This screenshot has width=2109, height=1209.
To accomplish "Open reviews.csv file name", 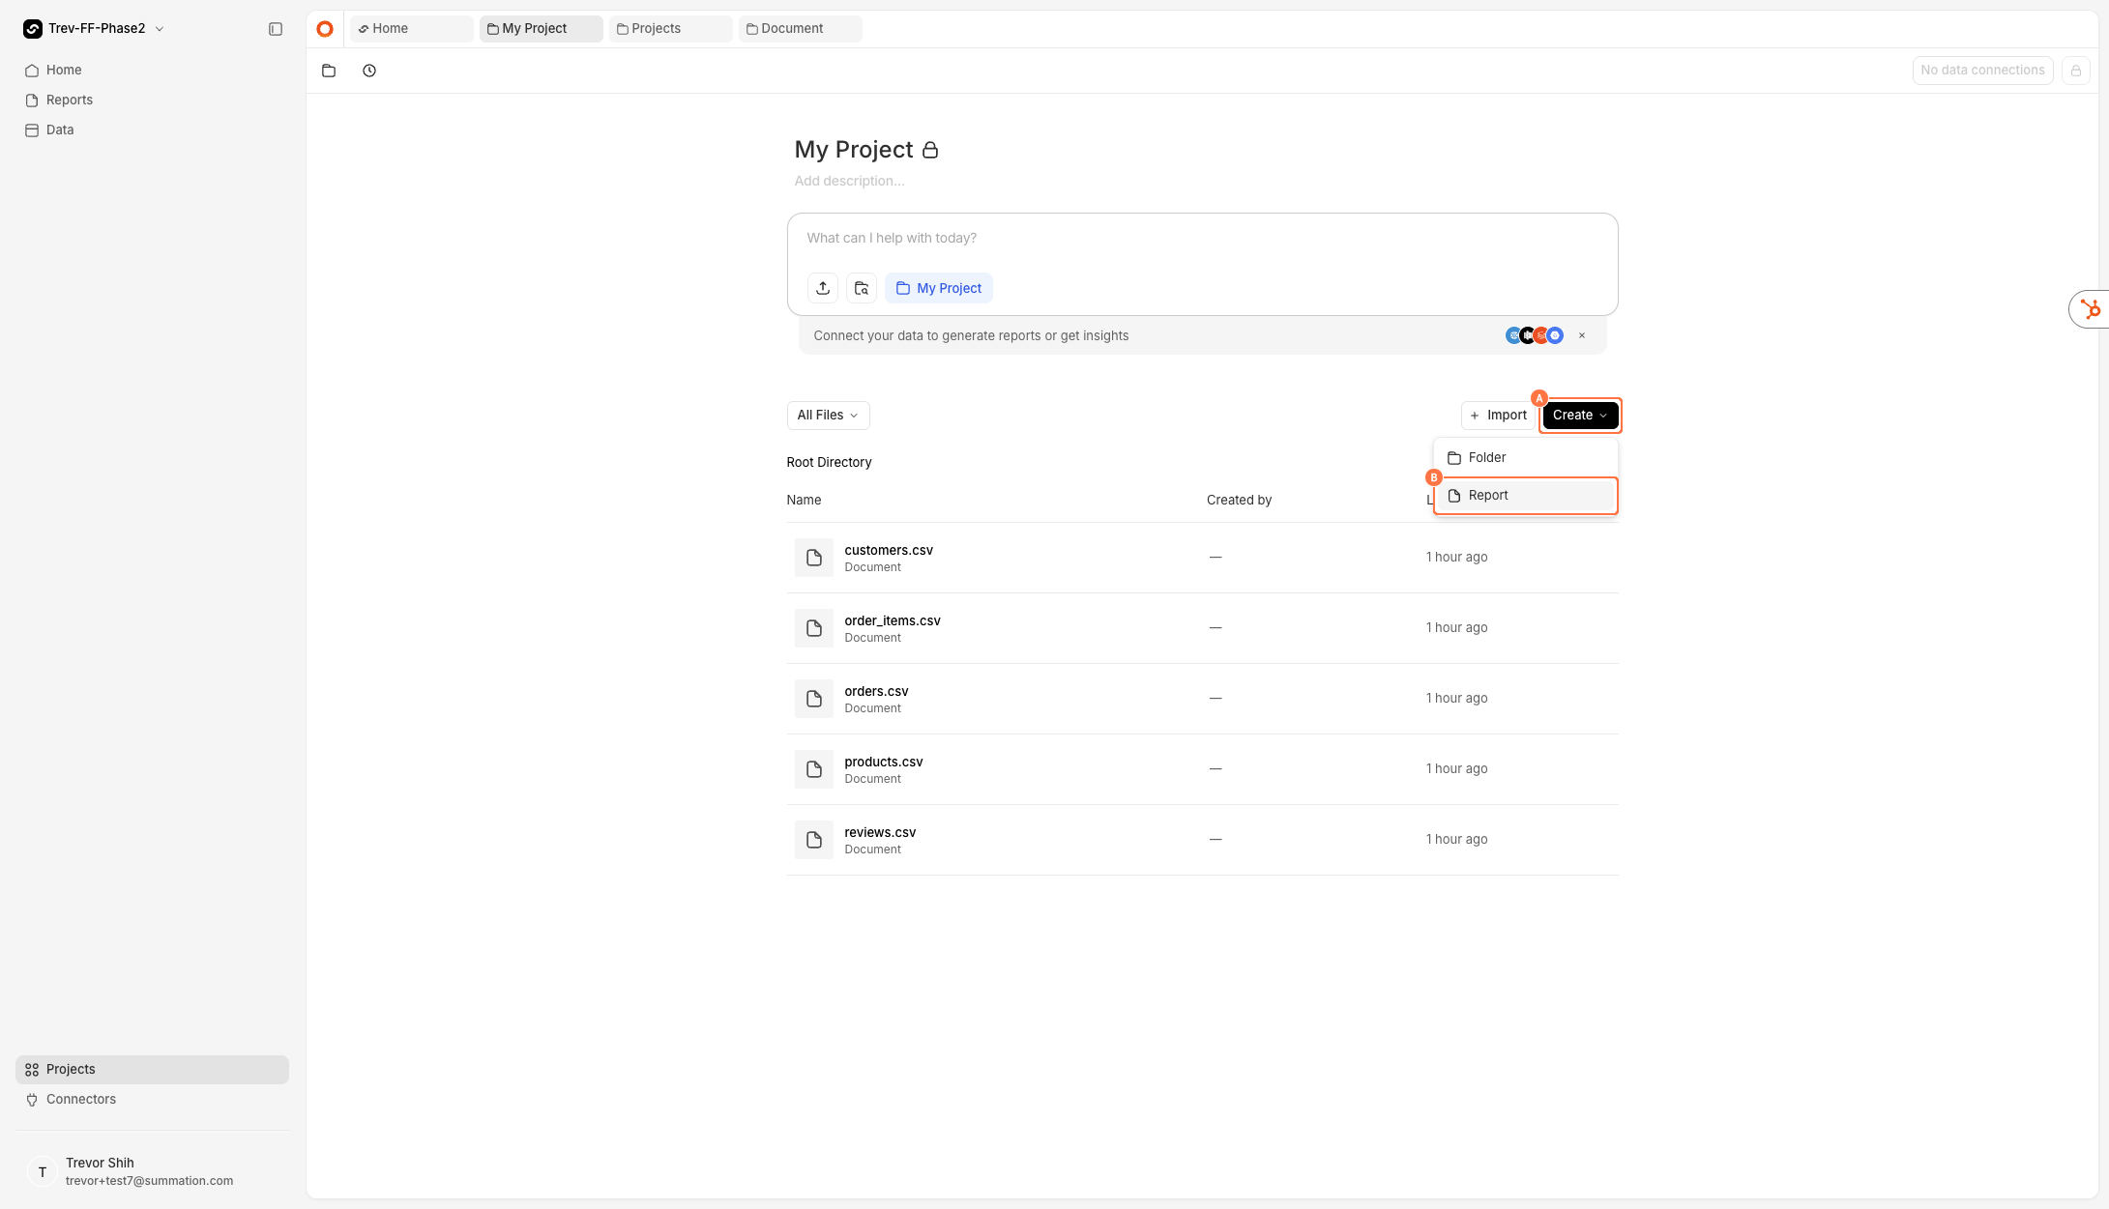I will point(880,832).
